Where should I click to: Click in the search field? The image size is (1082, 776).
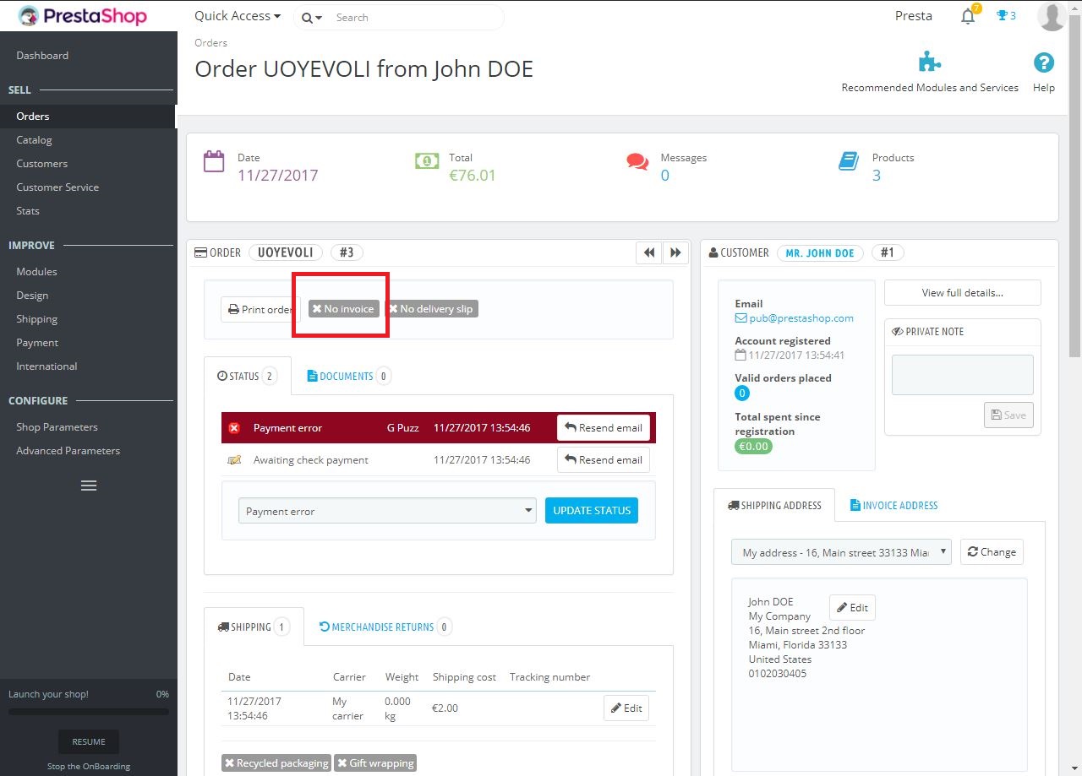[414, 18]
